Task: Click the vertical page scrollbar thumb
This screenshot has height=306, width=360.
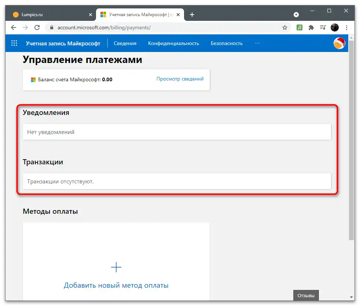Action: 351,140
